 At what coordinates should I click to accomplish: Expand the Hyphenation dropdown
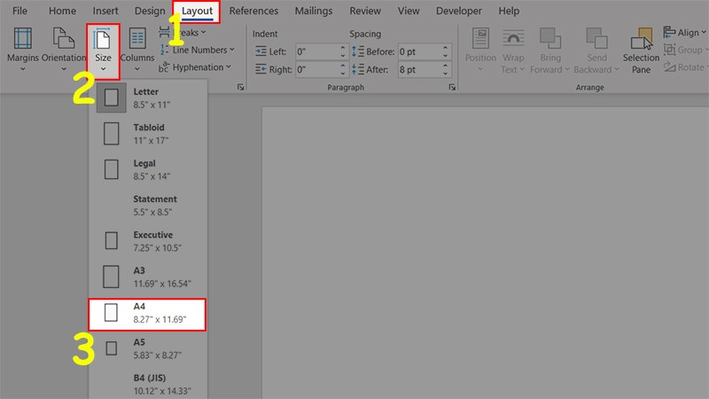195,67
